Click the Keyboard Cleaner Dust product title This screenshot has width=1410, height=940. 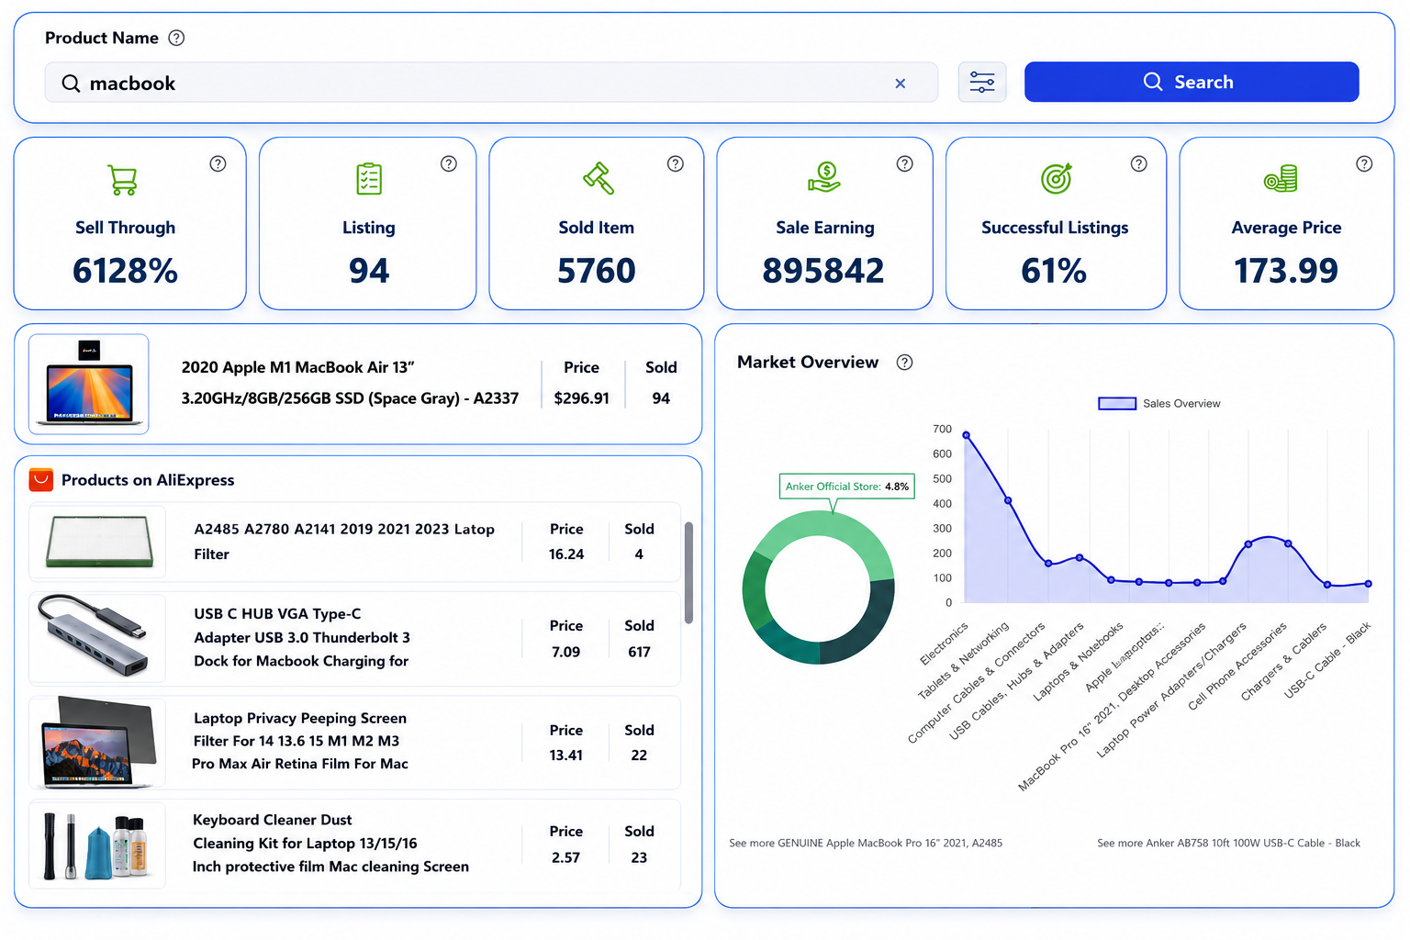pyautogui.click(x=330, y=843)
